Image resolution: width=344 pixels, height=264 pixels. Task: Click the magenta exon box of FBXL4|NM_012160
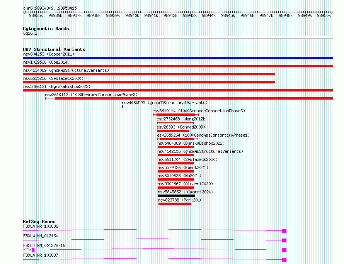click(x=284, y=240)
